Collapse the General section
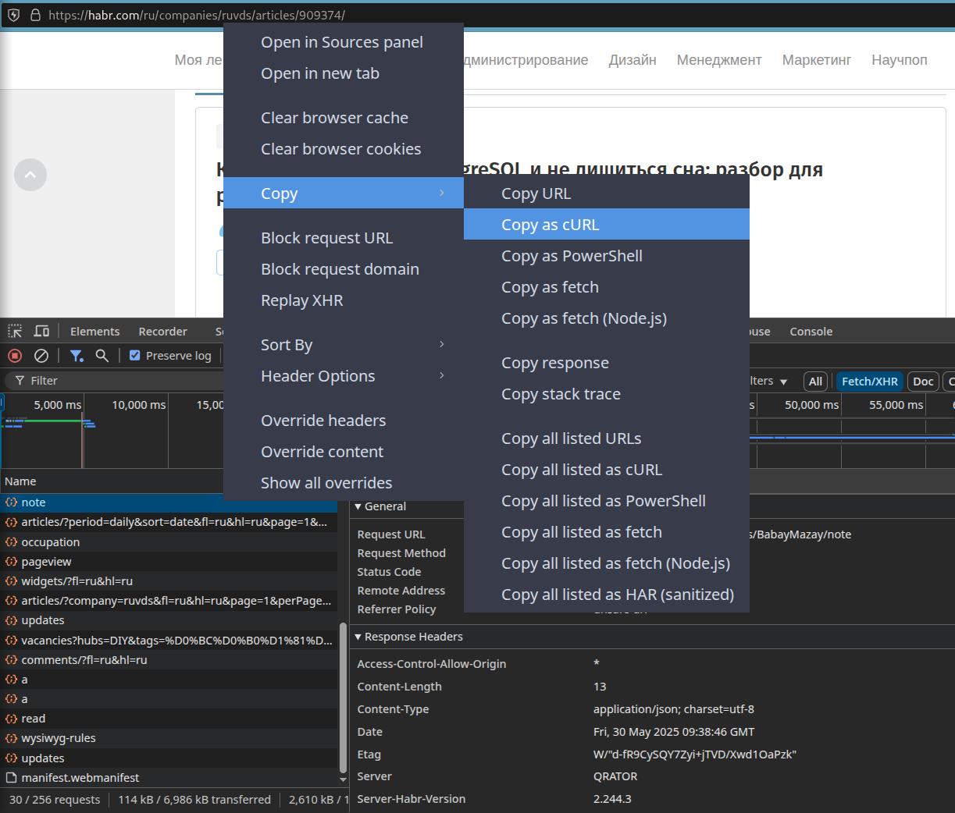 [358, 506]
